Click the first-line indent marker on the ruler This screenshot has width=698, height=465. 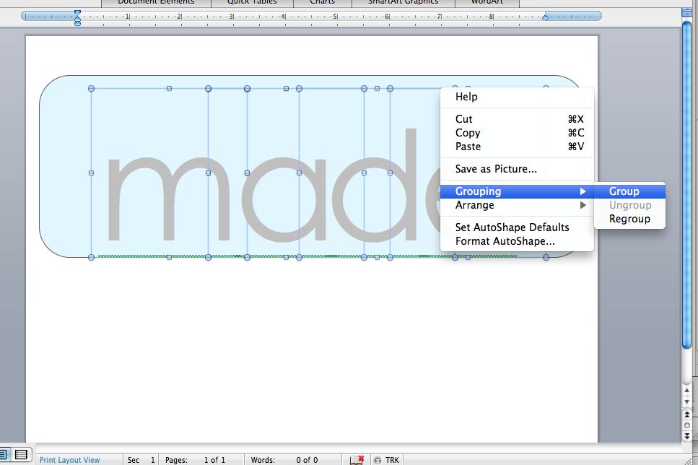pyautogui.click(x=77, y=13)
